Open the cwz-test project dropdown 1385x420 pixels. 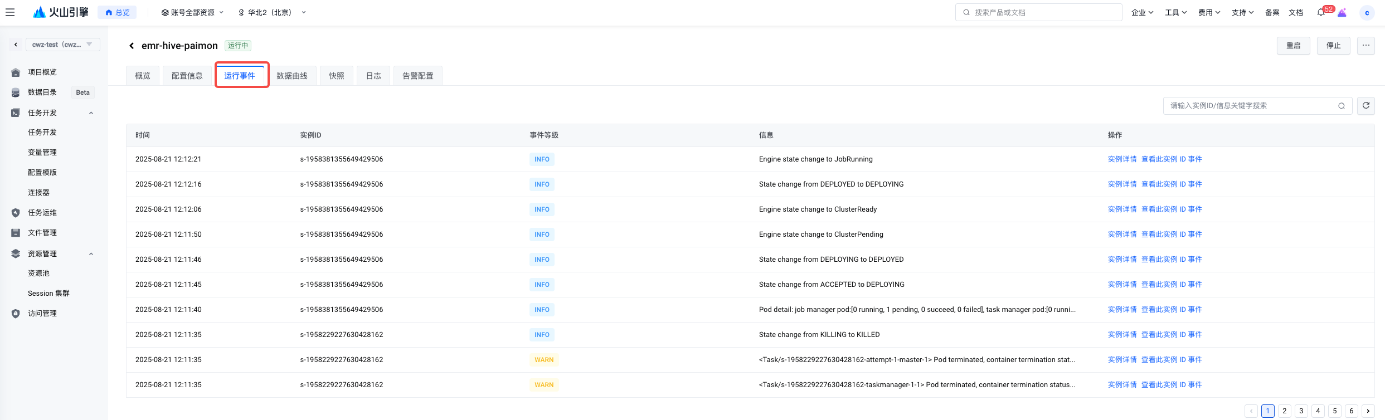(x=62, y=45)
